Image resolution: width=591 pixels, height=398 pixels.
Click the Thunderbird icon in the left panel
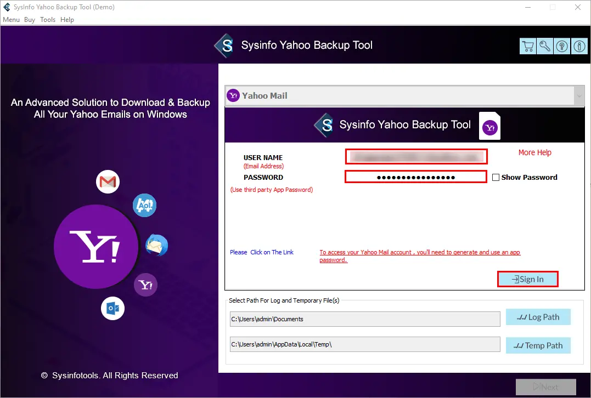coord(156,245)
